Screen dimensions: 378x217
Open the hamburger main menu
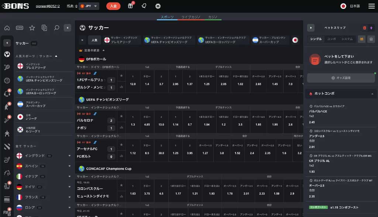coord(371,6)
